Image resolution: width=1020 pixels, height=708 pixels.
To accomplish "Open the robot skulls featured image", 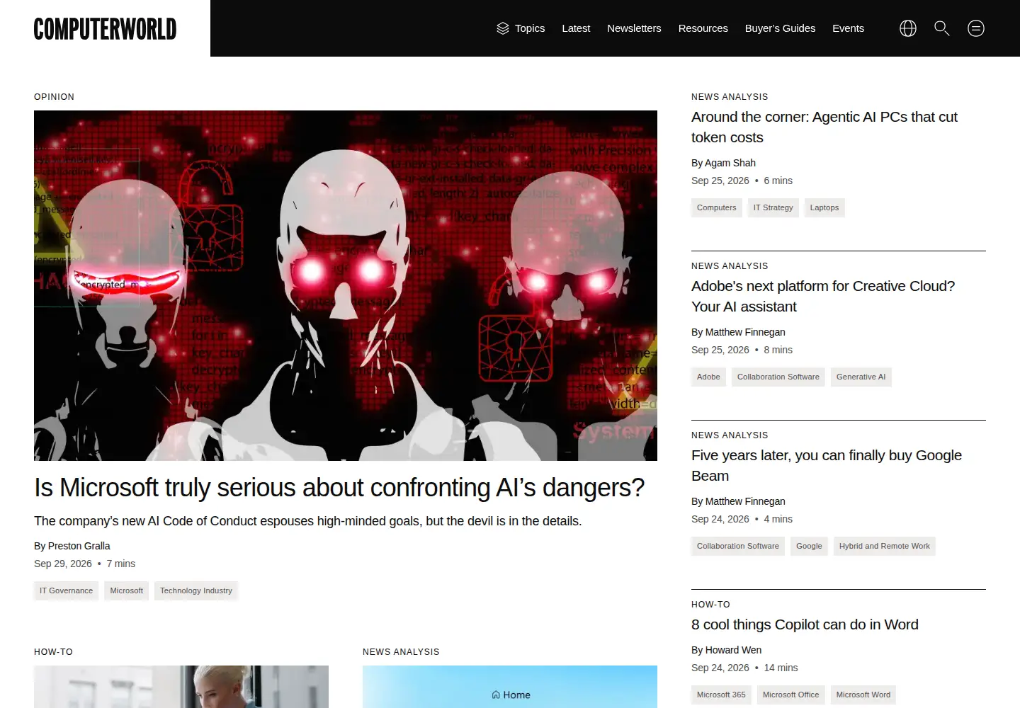I will click(x=346, y=285).
